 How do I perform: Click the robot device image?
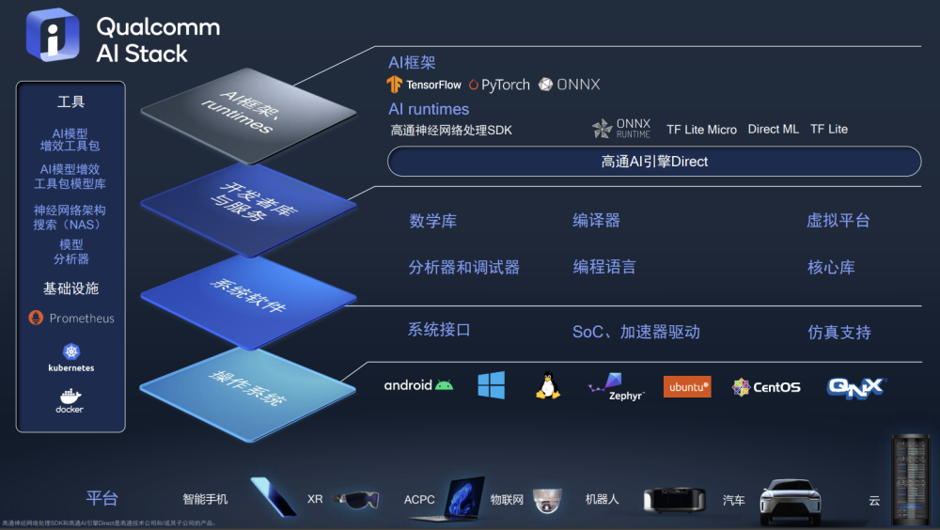674,499
